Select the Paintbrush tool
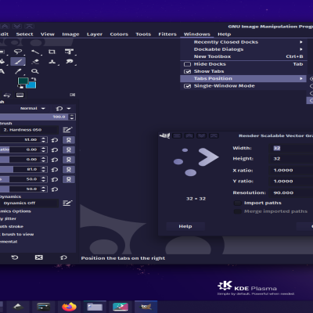The height and width of the screenshot is (313, 313). [x=18, y=62]
